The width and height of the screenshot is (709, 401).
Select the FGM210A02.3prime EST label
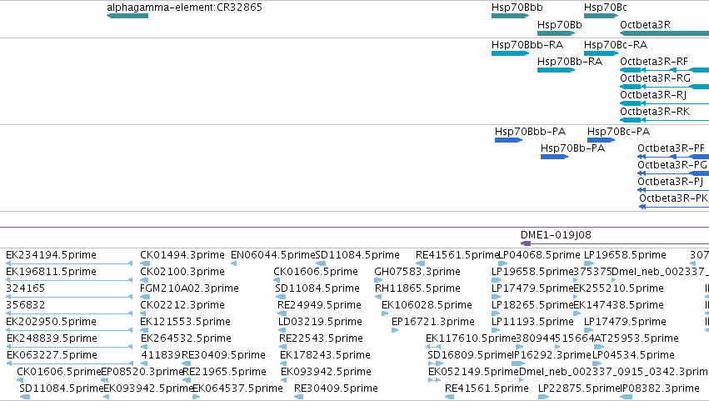[x=189, y=288]
